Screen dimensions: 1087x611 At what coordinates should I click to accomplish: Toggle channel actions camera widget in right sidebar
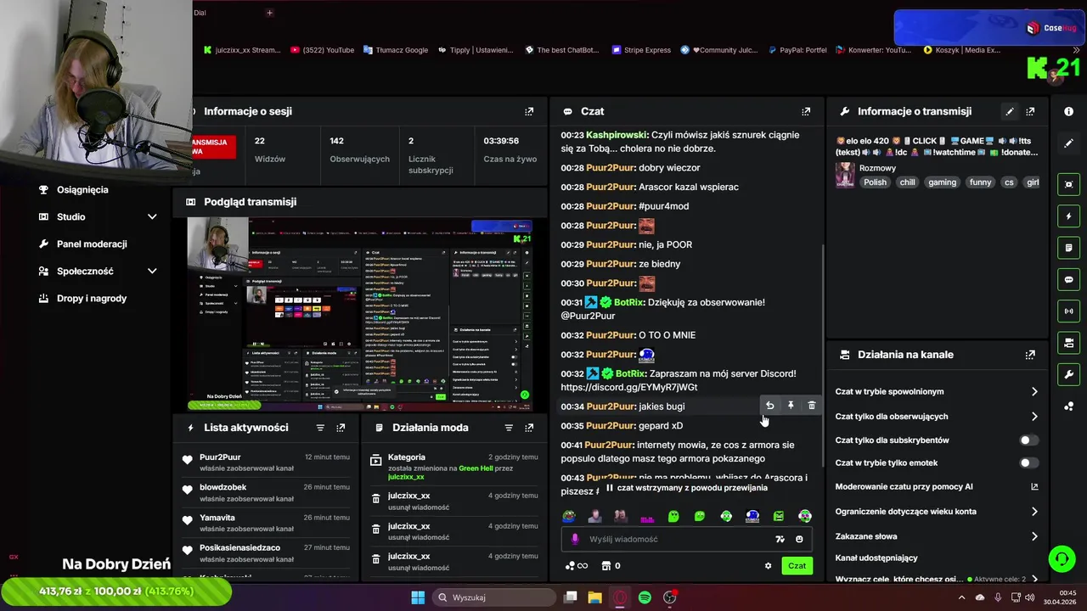click(x=1069, y=343)
